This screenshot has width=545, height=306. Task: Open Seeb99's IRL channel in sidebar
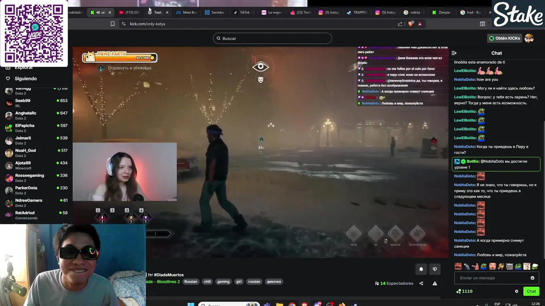click(x=36, y=103)
